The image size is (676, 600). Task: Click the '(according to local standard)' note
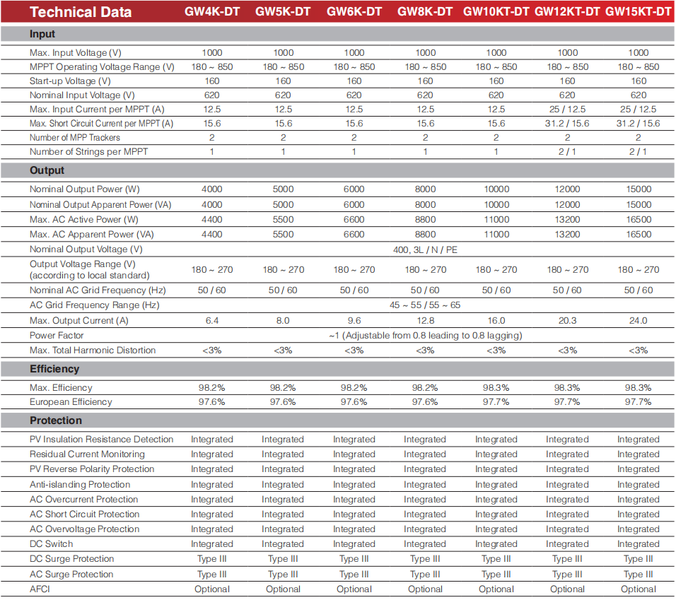tap(90, 276)
